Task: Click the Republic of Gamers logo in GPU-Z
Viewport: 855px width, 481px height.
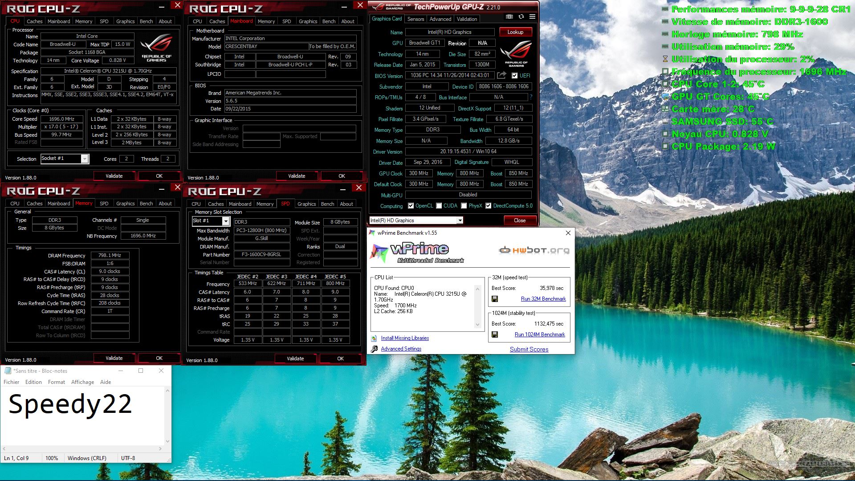Action: [516, 54]
